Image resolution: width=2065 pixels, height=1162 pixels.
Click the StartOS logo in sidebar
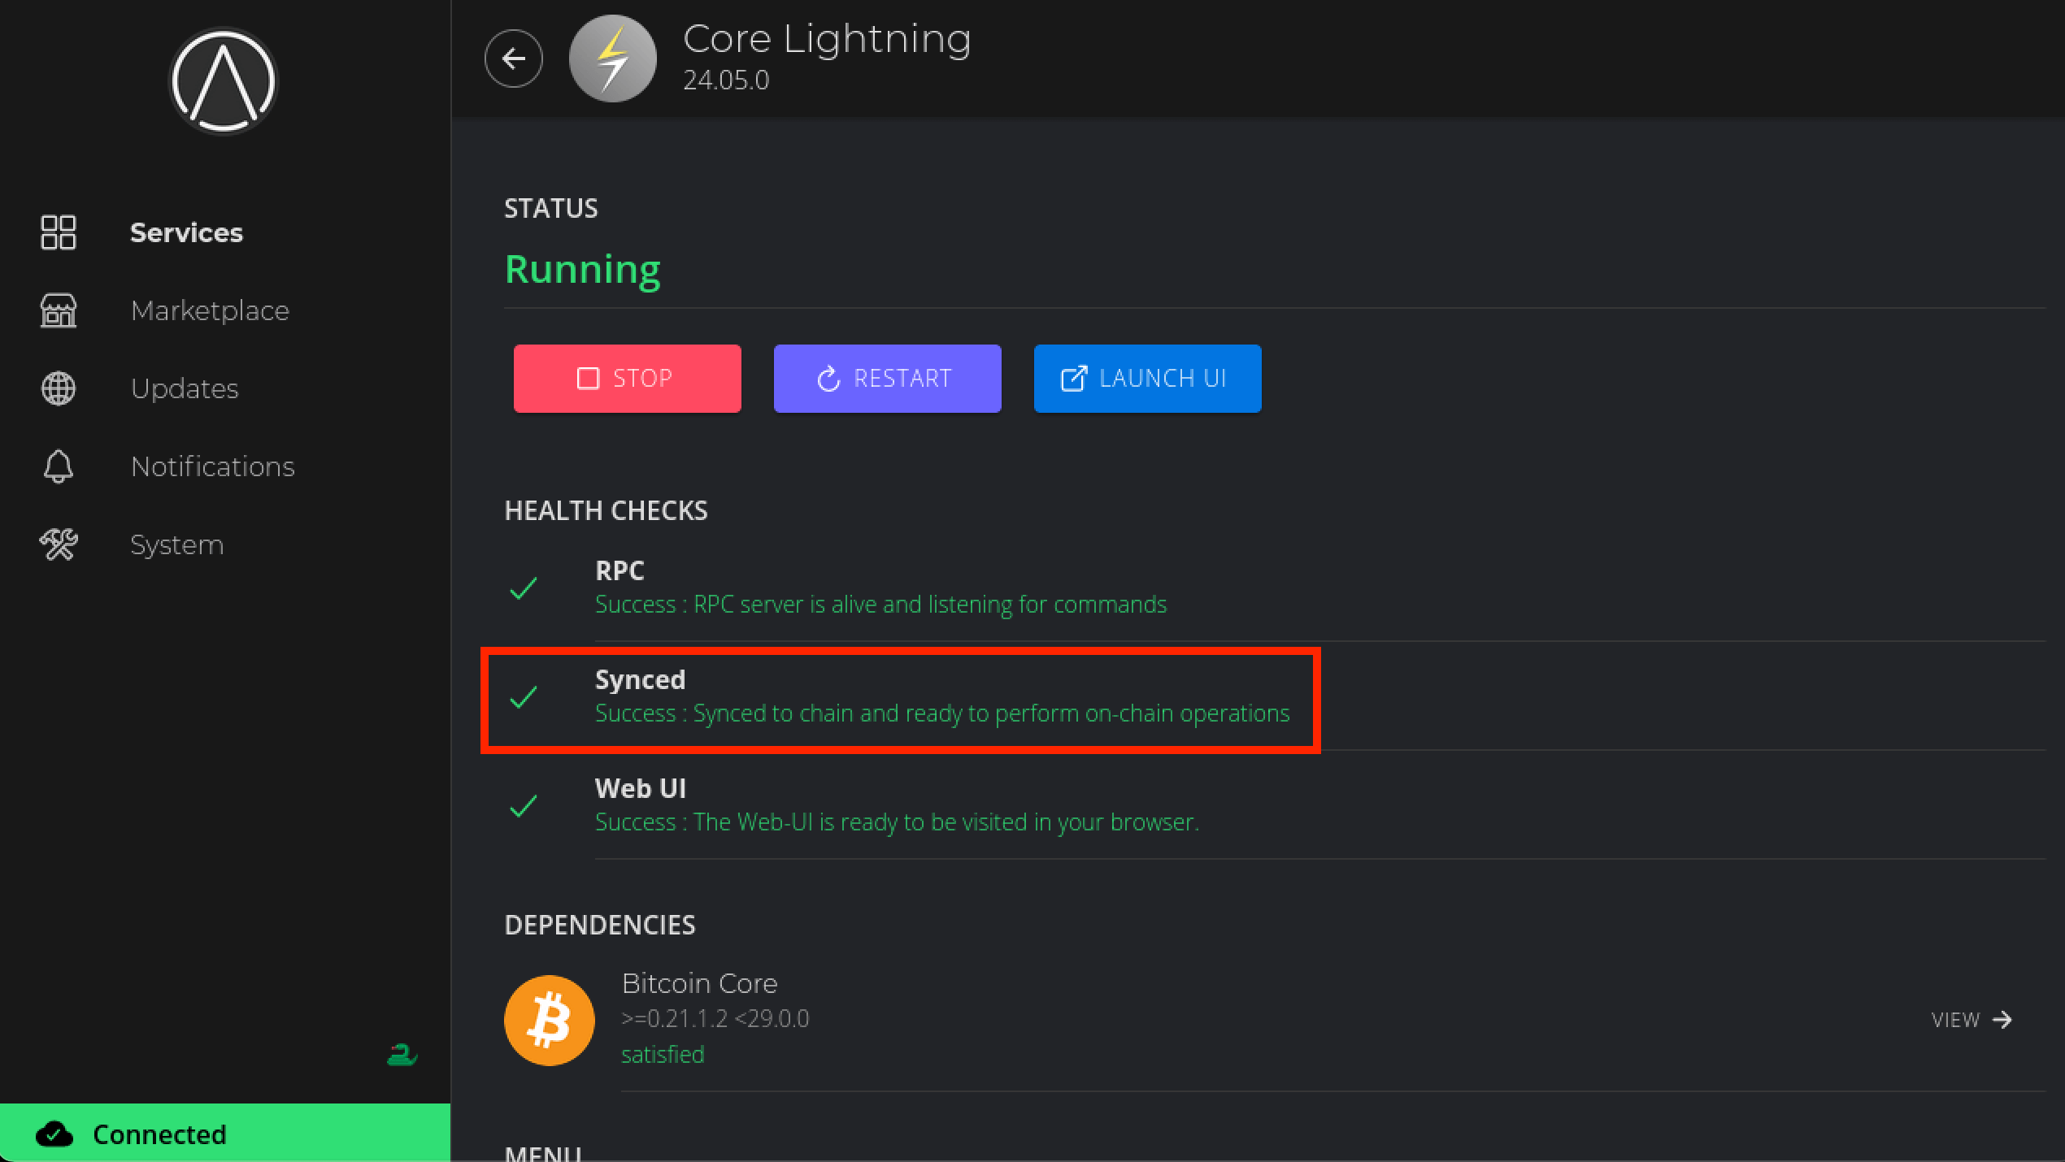pyautogui.click(x=223, y=81)
